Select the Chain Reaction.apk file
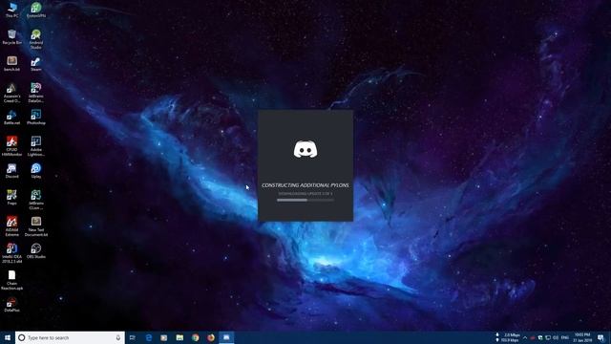Viewport: 611px width, 344px height. click(11, 280)
